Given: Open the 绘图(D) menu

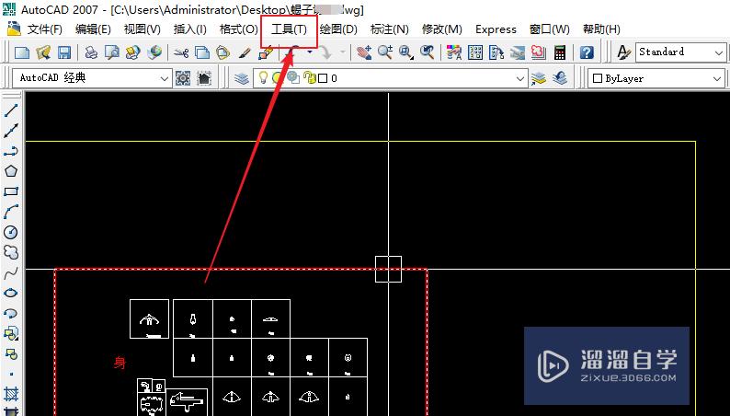Looking at the screenshot, I should pos(338,29).
